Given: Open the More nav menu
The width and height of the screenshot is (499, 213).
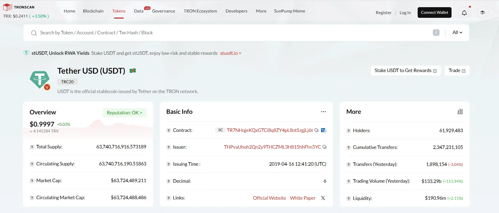Looking at the screenshot, I should click(x=261, y=11).
